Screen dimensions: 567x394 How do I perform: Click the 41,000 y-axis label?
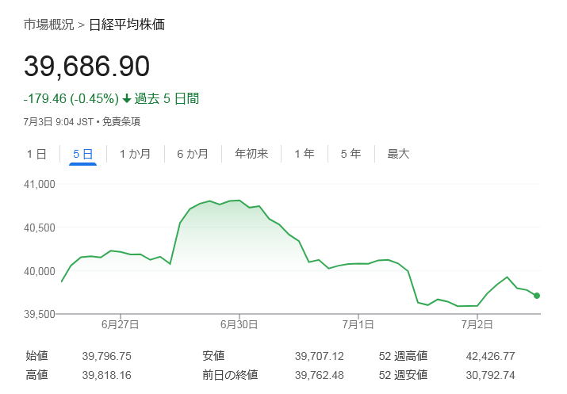pyautogui.click(x=40, y=185)
